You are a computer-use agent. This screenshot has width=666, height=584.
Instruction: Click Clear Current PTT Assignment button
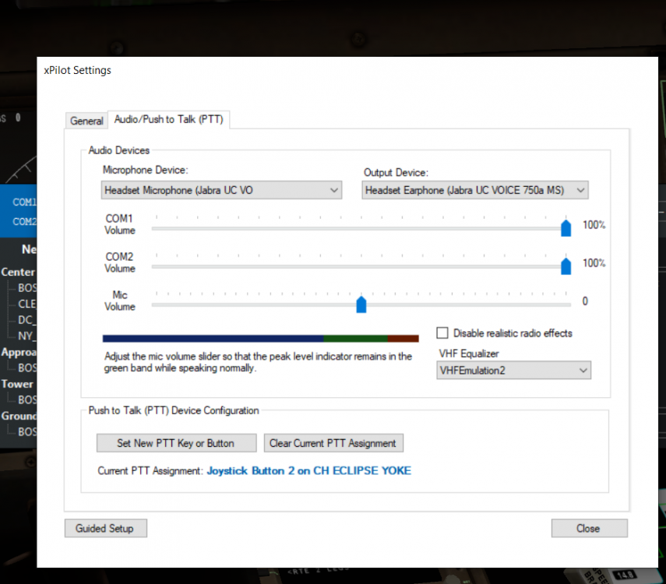pyautogui.click(x=333, y=443)
